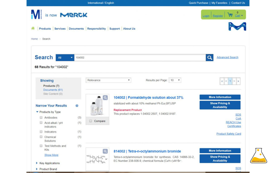Show the Products (7) results
276x173 pixels.
coord(51,86)
